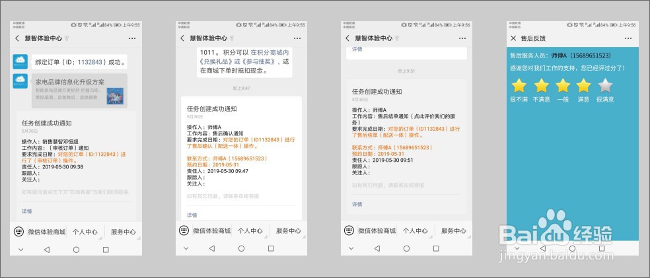This screenshot has height=278, width=650.
Task: Tap Android back triangle on 售后确认通知 screen
Action: (x=212, y=248)
